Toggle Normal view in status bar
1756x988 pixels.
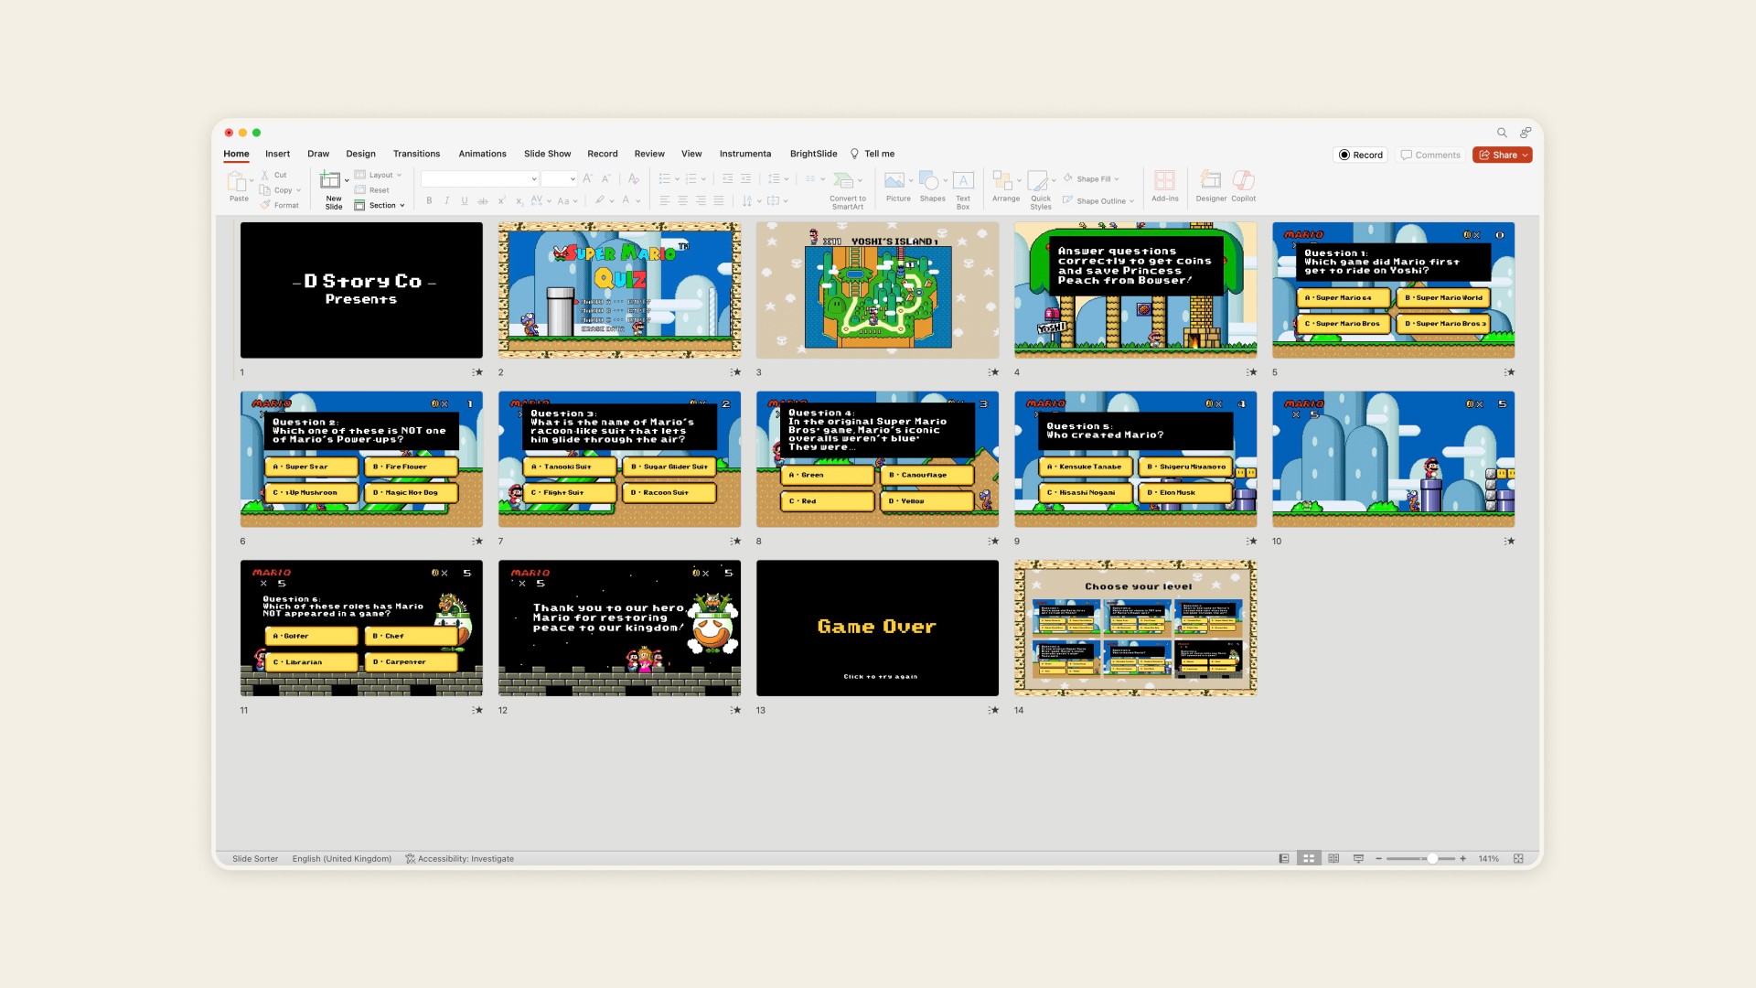[1284, 859]
